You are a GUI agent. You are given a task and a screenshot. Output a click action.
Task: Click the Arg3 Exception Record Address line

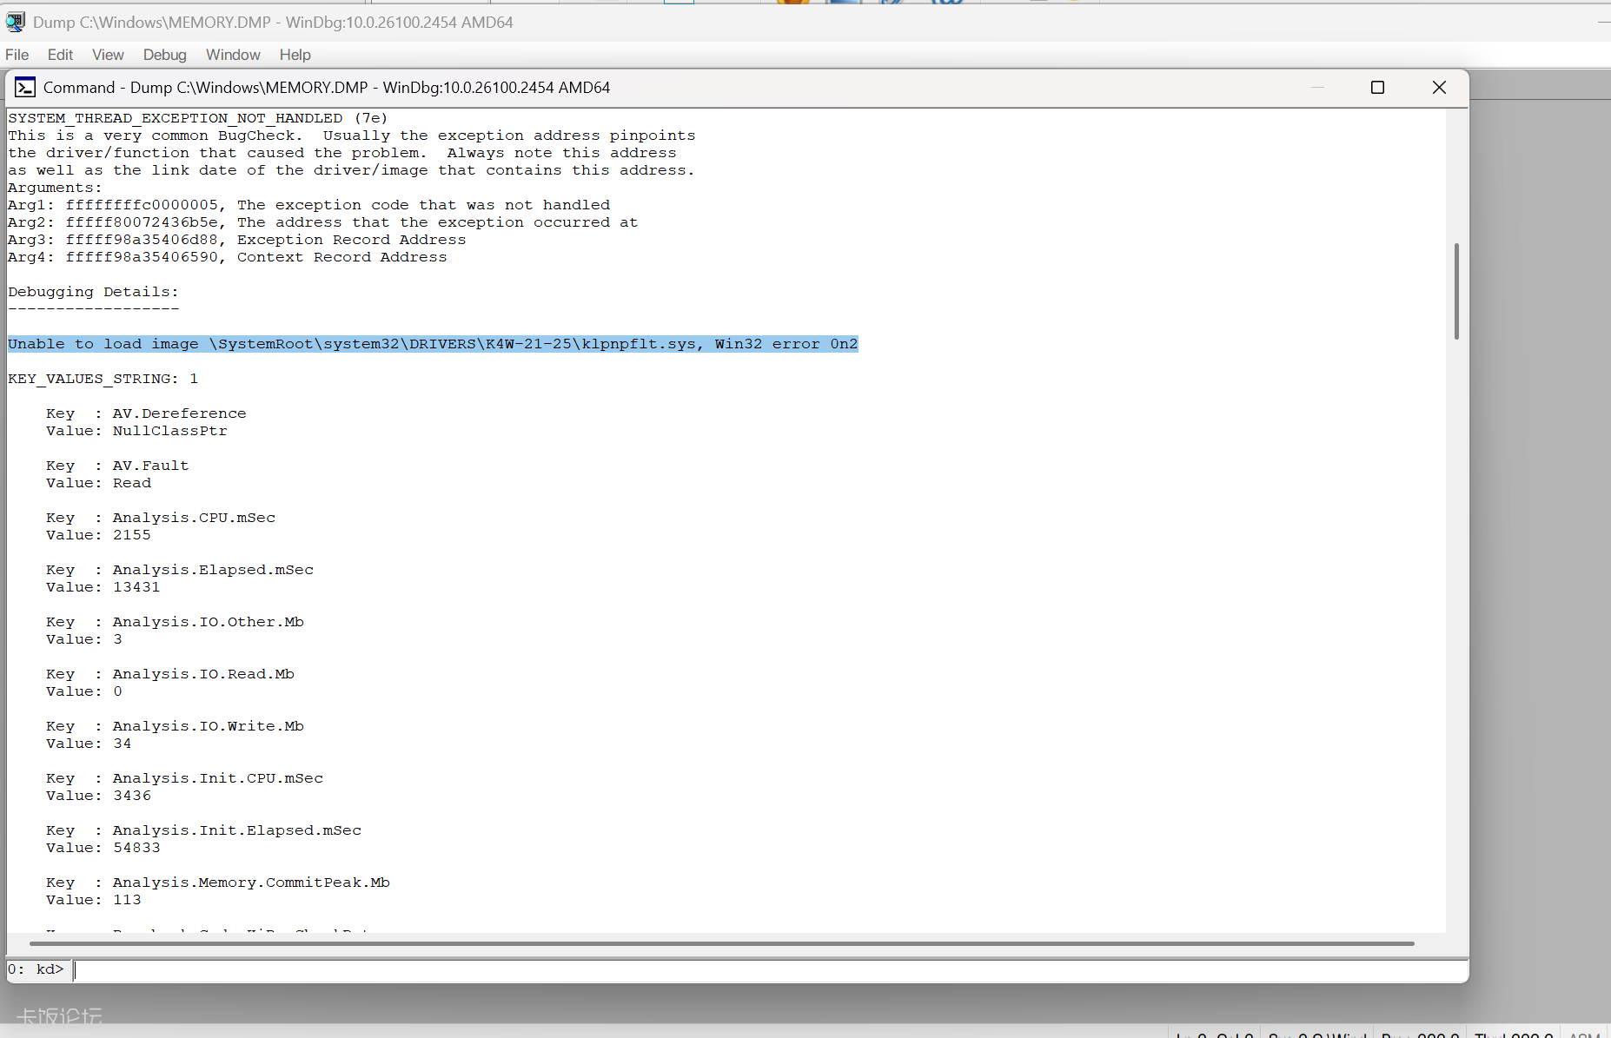237,240
